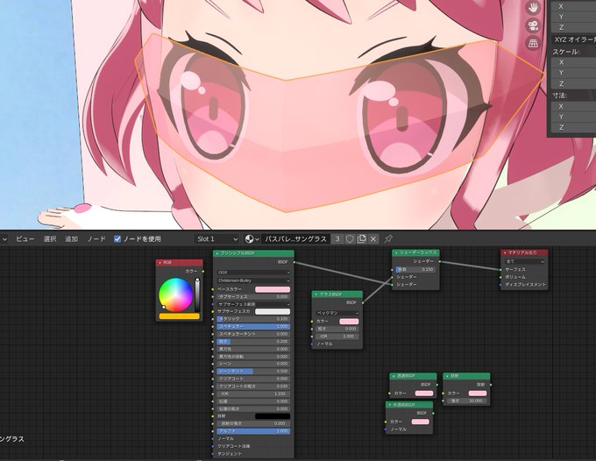The width and height of the screenshot is (596, 461).
Task: Collapse the Emission (放射) node
Action: point(447,376)
